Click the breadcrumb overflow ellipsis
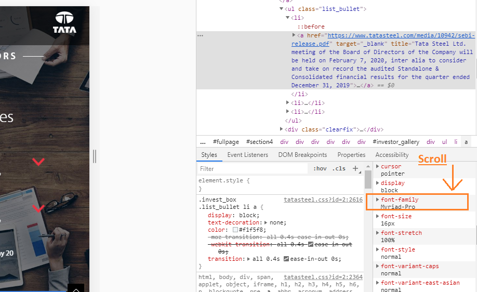This screenshot has width=477, height=292. [203, 142]
